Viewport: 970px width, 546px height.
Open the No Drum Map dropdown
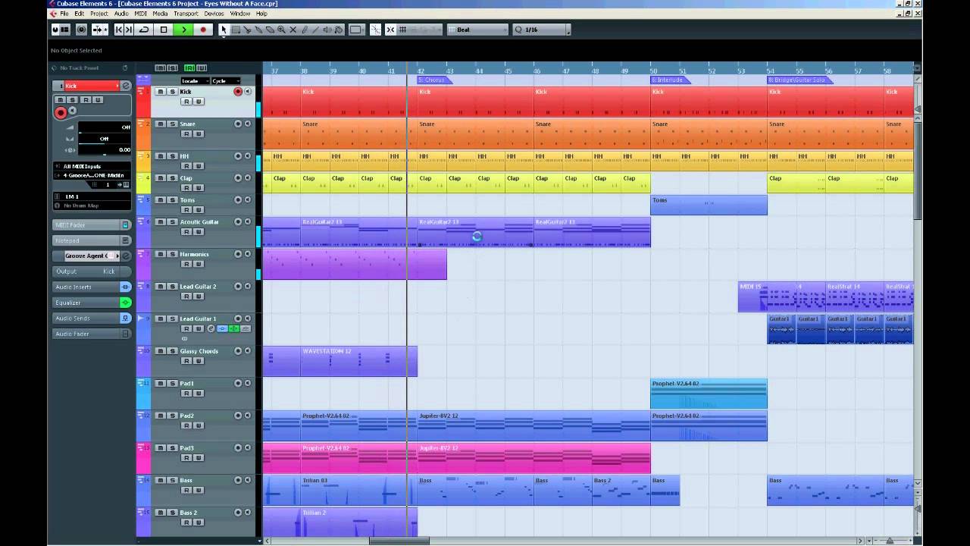click(x=91, y=206)
